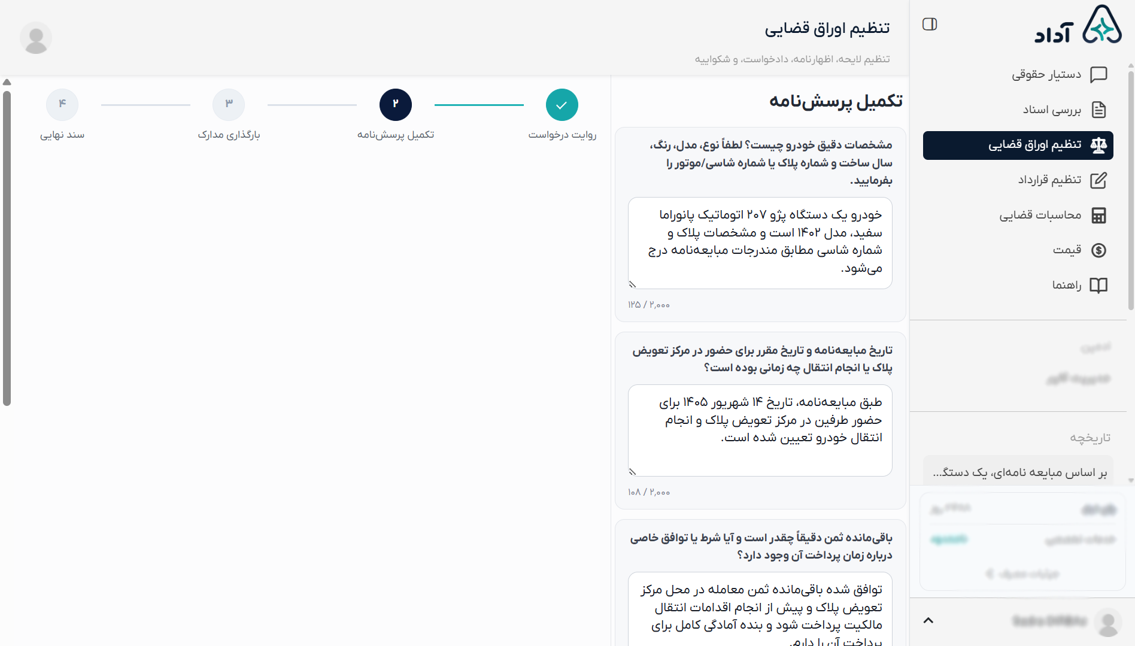Click the page title تنظیم اوراق قضایی

827,28
